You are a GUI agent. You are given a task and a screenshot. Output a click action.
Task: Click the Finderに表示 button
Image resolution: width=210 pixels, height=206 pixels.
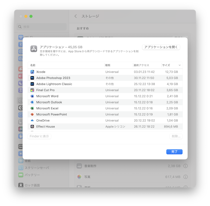click(x=39, y=136)
